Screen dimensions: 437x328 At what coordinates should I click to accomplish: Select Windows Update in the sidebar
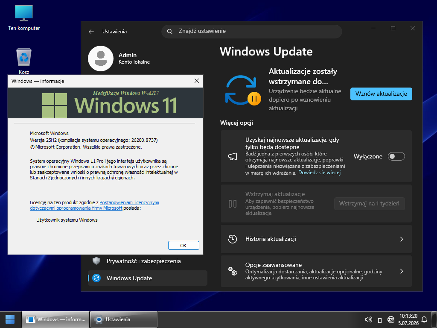(x=148, y=278)
